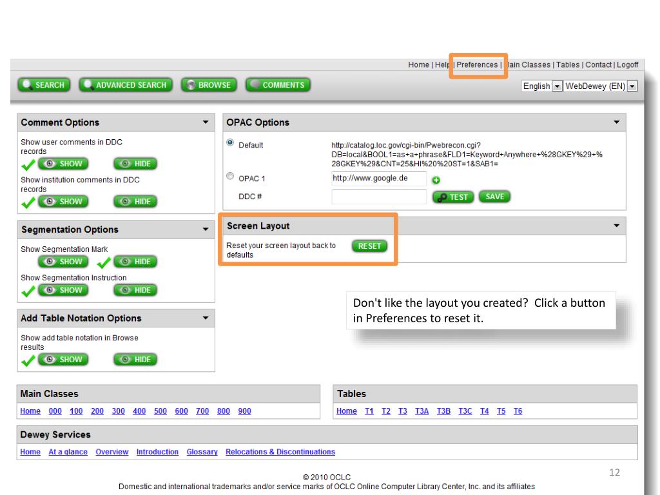Open main class 700

202,411
